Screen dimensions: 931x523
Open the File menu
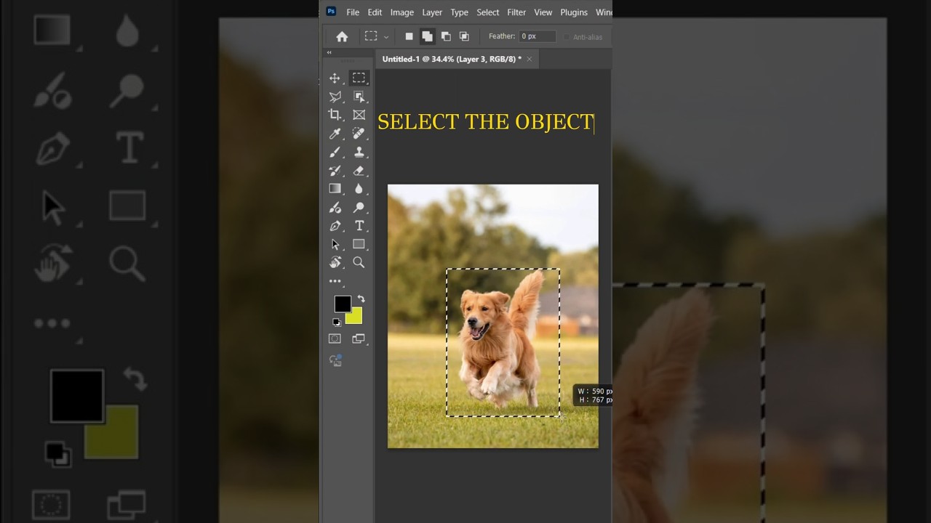pos(353,12)
